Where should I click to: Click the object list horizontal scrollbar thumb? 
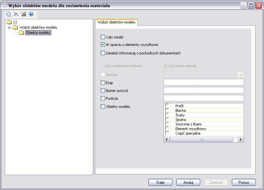click(202, 139)
